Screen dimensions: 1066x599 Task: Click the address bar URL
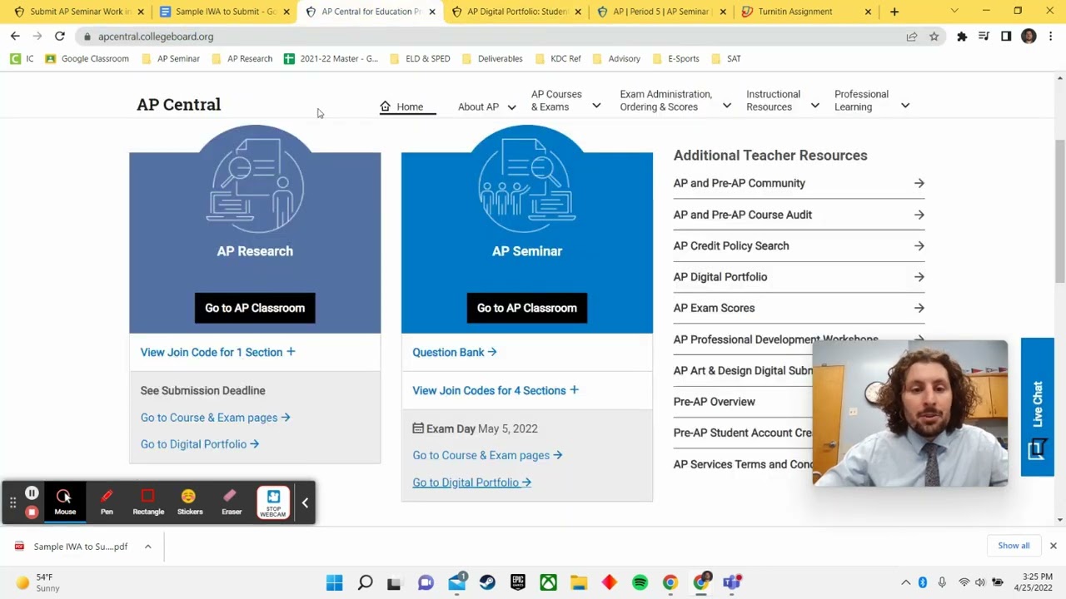tap(156, 37)
